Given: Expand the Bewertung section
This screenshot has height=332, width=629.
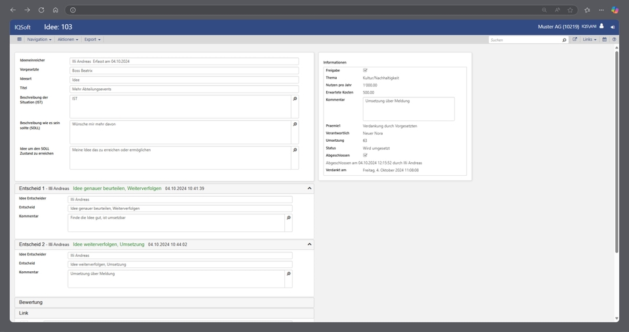Looking at the screenshot, I should [164, 302].
